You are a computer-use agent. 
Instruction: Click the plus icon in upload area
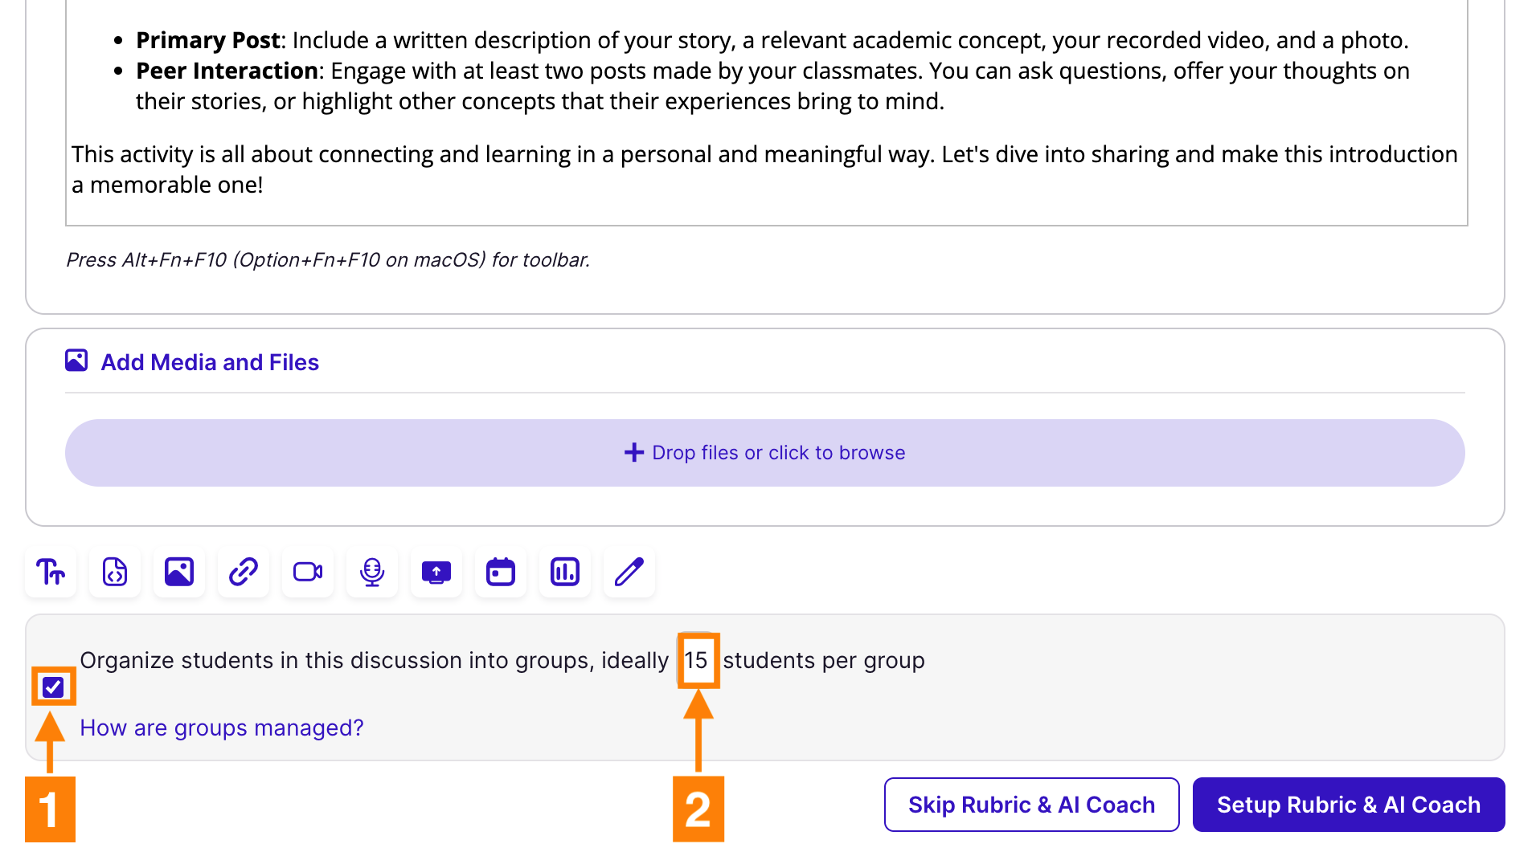pos(635,452)
